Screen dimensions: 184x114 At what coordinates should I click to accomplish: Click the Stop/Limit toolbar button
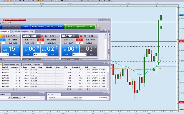tap(7, 27)
